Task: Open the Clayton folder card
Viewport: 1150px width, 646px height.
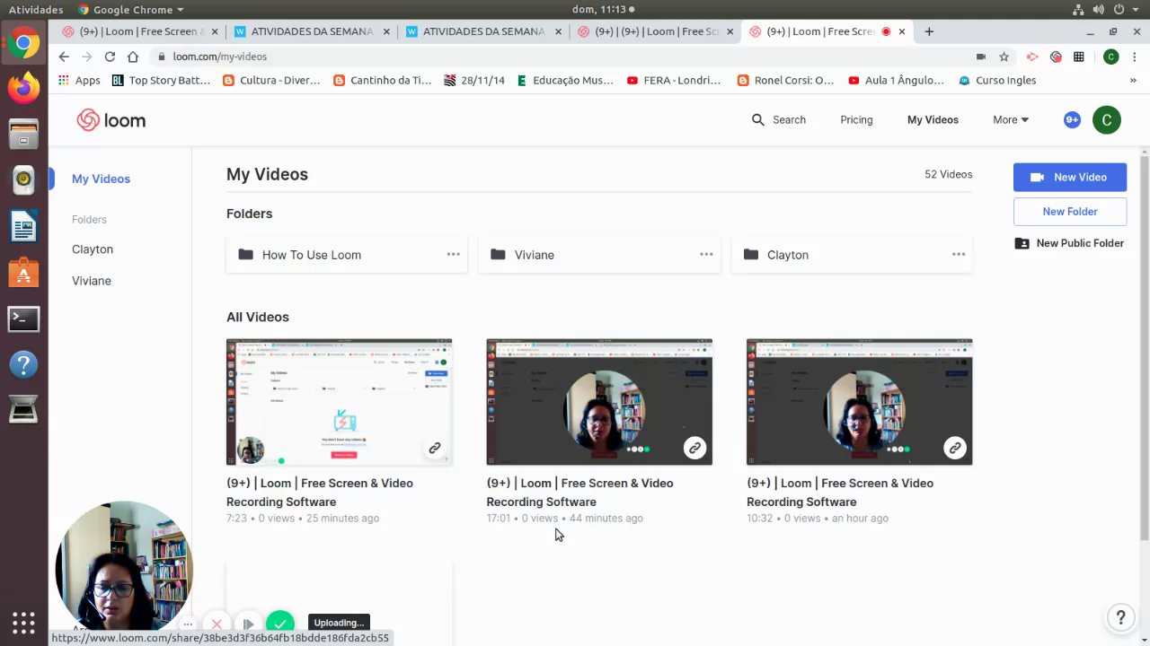Action: (x=852, y=255)
